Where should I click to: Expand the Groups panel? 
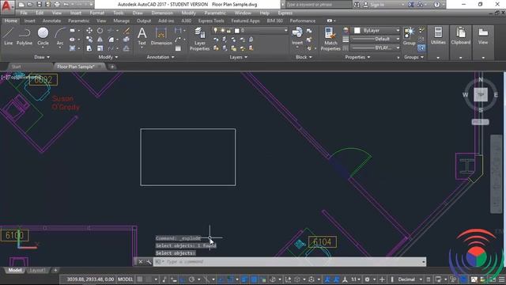point(413,57)
